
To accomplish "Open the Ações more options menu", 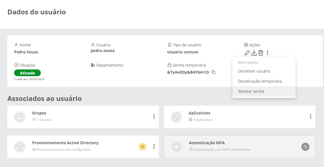I will pyautogui.click(x=267, y=53).
